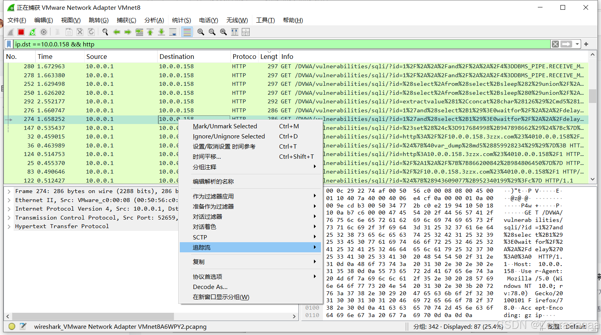Click packet details horizontal scrollbar thumb

pyautogui.click(x=92, y=316)
